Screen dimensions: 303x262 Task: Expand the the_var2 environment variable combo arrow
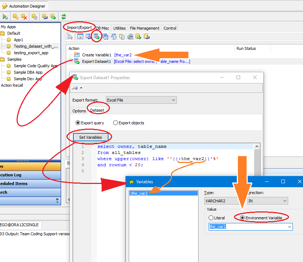289,227
